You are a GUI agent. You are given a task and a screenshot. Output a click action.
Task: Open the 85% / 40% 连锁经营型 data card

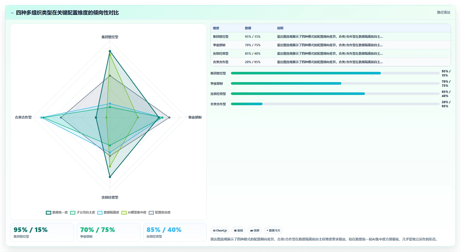[x=175, y=232]
